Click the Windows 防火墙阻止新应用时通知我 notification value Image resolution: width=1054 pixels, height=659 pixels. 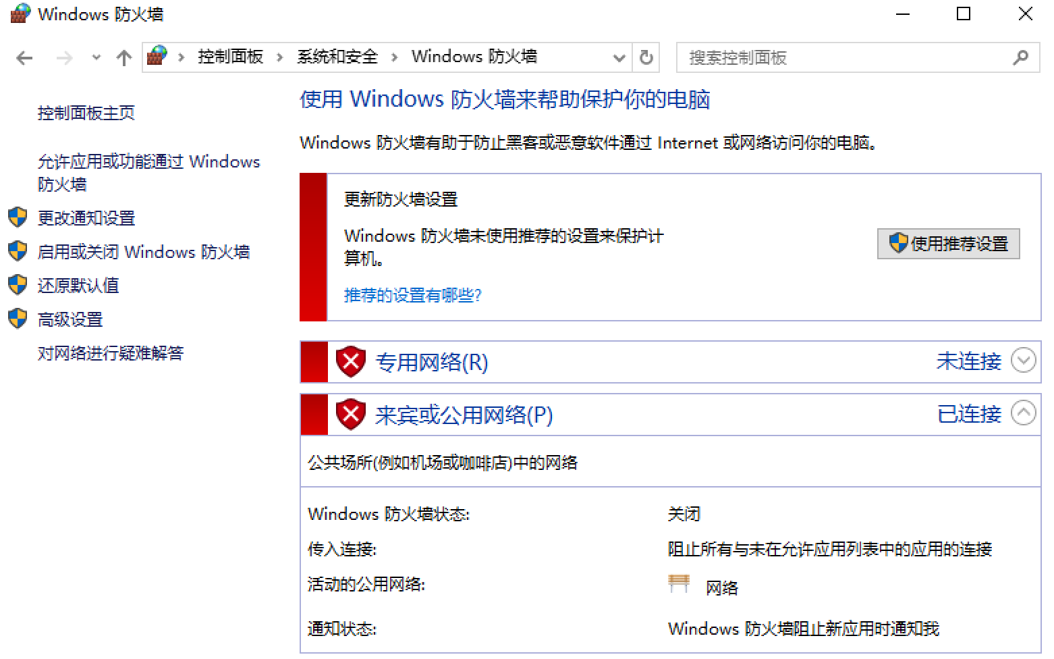[x=804, y=629]
